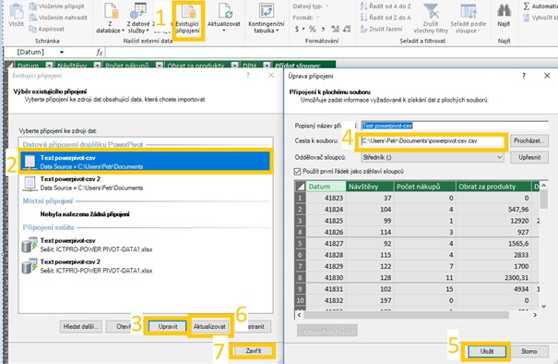558x364 pixels.
Task: Sort with Řadit od Z do A
Action: 386,18
